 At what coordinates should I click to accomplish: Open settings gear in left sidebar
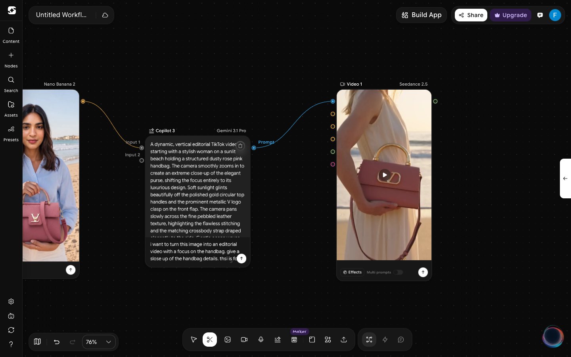point(11,301)
